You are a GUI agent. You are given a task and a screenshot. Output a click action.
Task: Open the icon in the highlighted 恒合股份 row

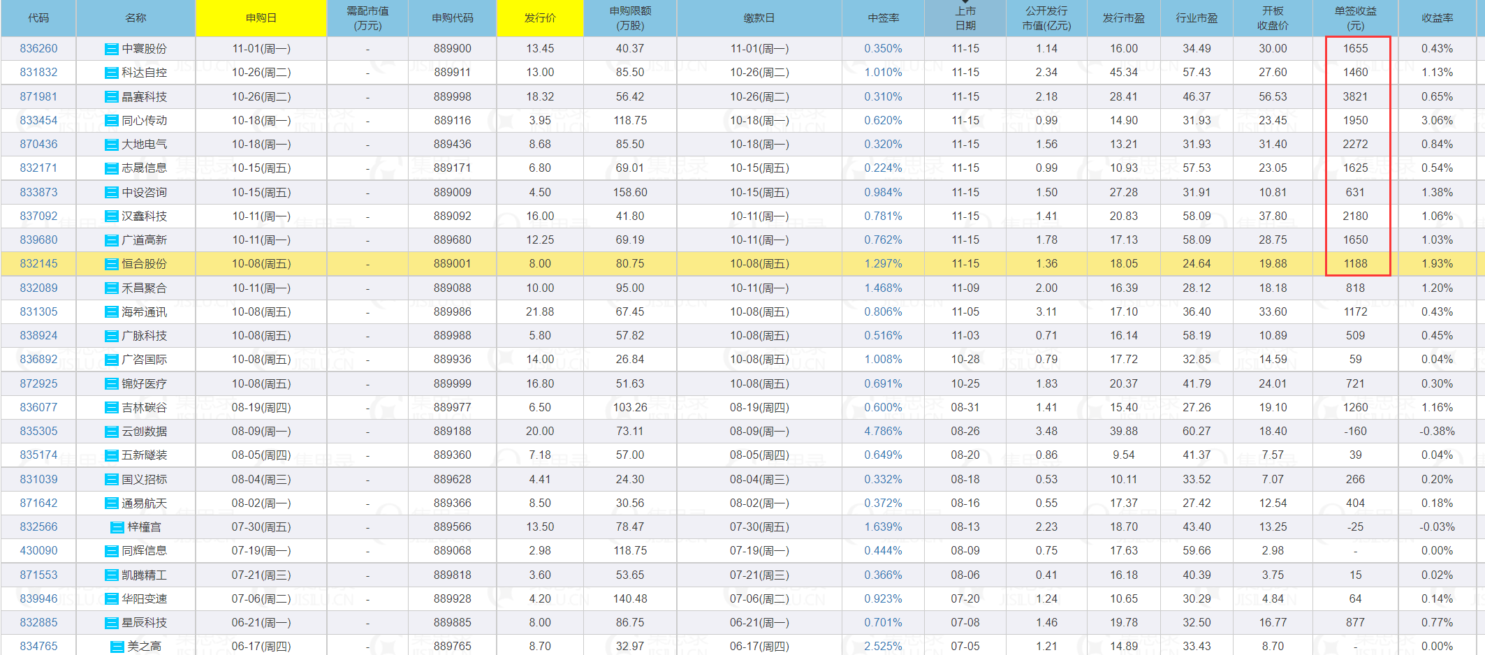coord(111,264)
